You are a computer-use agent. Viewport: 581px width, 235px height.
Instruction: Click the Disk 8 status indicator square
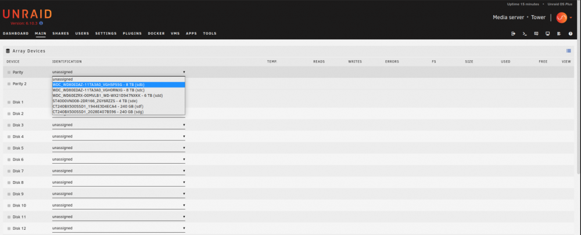click(x=9, y=182)
